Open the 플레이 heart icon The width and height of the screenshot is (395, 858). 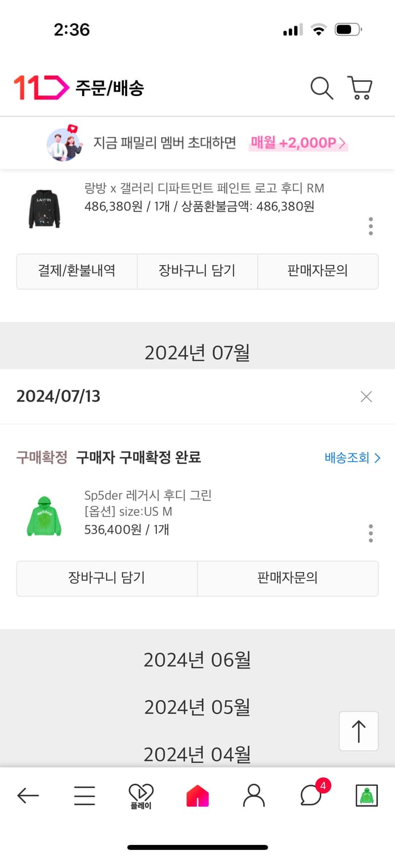point(140,795)
